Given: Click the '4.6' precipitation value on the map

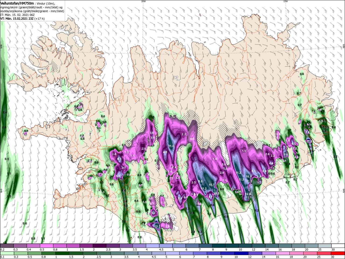Looking at the screenshot, I should 124,190.
